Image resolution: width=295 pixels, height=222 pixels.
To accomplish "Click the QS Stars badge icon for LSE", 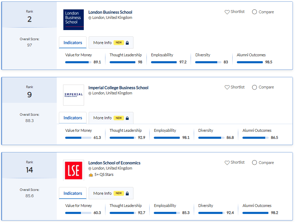I will 91,175.
